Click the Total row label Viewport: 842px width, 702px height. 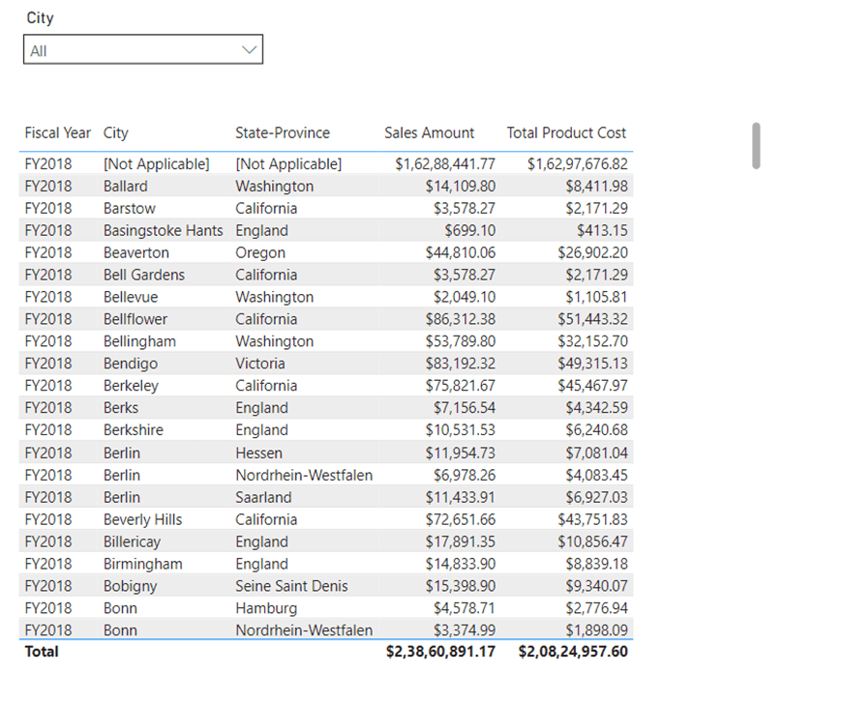(x=42, y=652)
